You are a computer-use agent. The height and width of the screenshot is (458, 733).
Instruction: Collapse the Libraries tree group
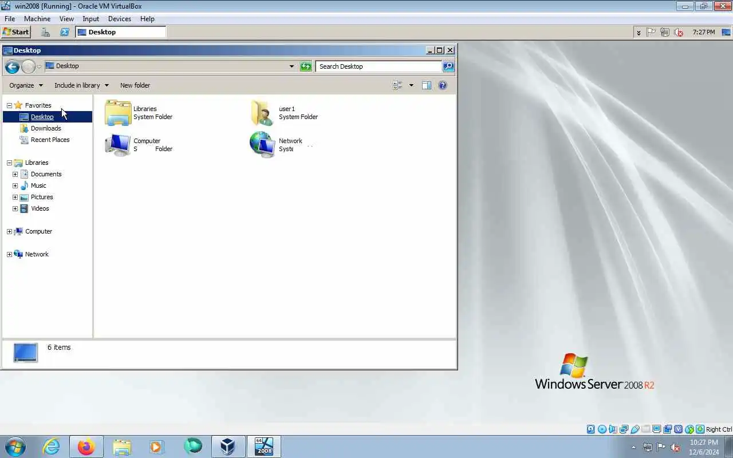(x=9, y=163)
